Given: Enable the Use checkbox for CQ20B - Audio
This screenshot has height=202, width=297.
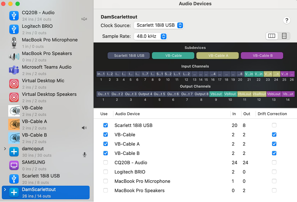Looking at the screenshot, I should pyautogui.click(x=105, y=162).
